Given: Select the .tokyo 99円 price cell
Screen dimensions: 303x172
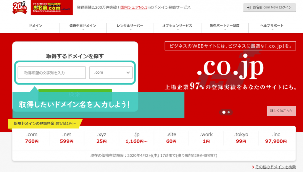Looking at the screenshot, I should pyautogui.click(x=241, y=138).
